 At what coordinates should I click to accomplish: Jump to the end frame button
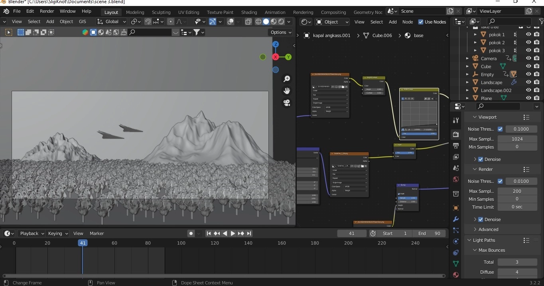[x=249, y=233]
